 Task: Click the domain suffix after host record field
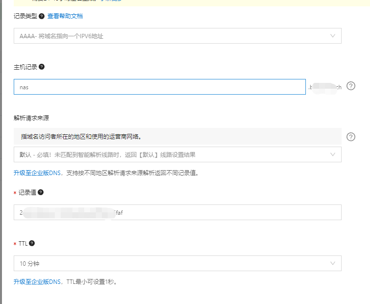click(x=324, y=87)
